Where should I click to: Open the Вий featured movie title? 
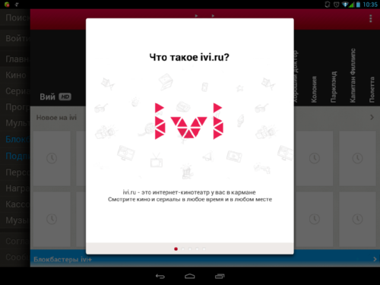[x=47, y=97]
